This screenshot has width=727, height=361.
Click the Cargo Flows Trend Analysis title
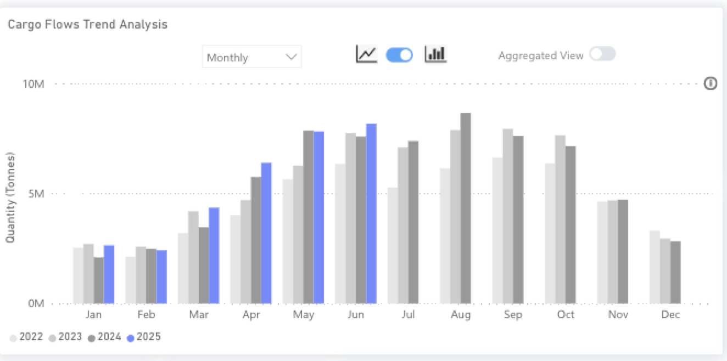pyautogui.click(x=87, y=25)
